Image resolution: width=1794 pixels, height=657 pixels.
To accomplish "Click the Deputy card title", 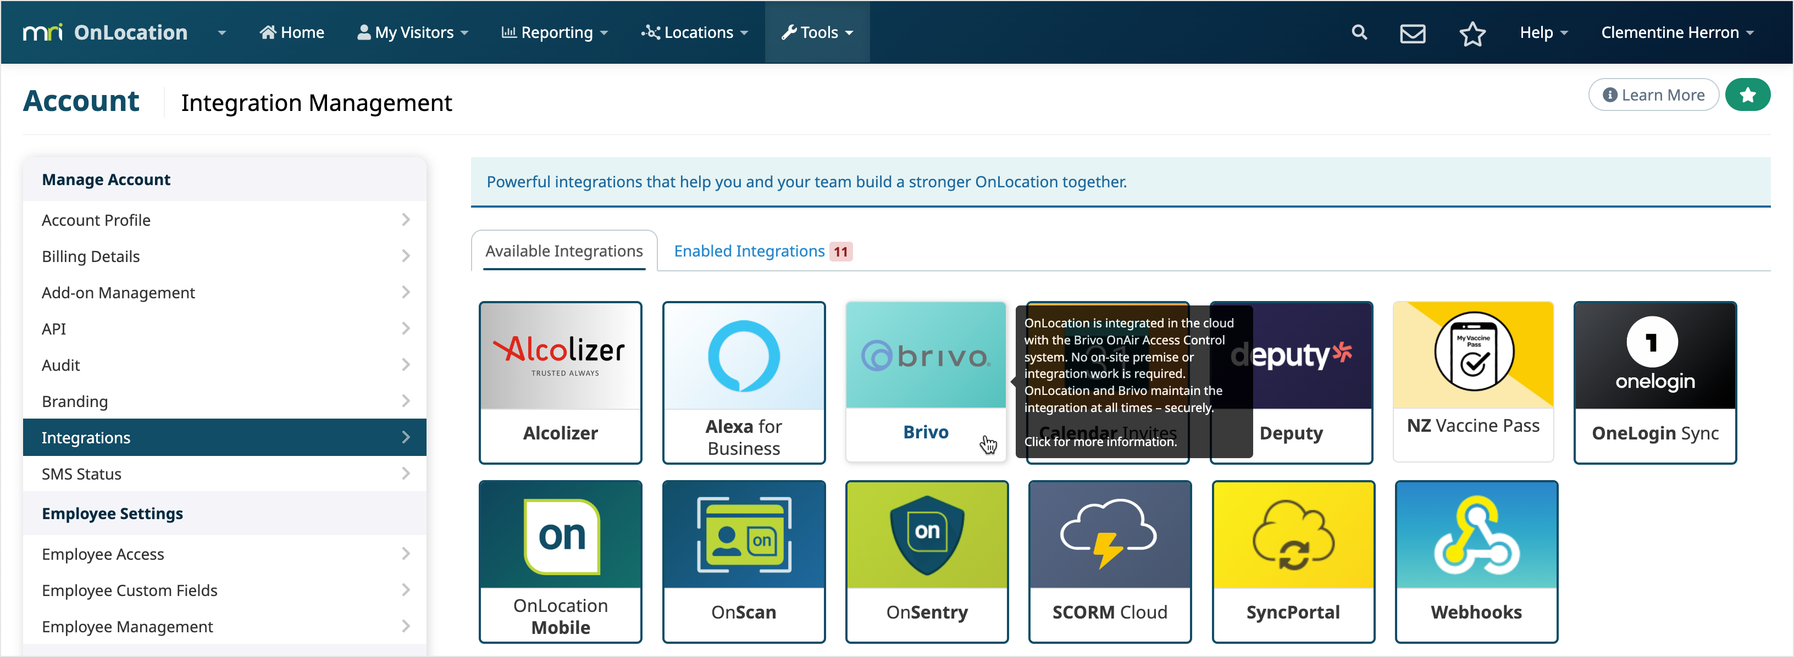I will point(1291,433).
